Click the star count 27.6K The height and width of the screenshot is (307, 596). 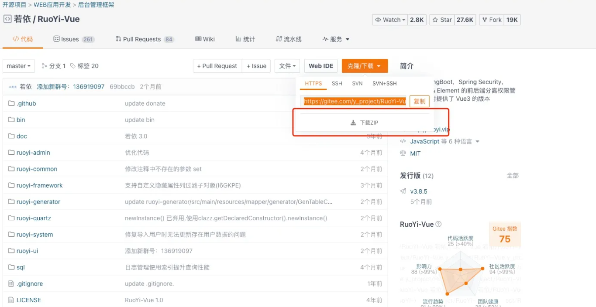click(x=465, y=20)
